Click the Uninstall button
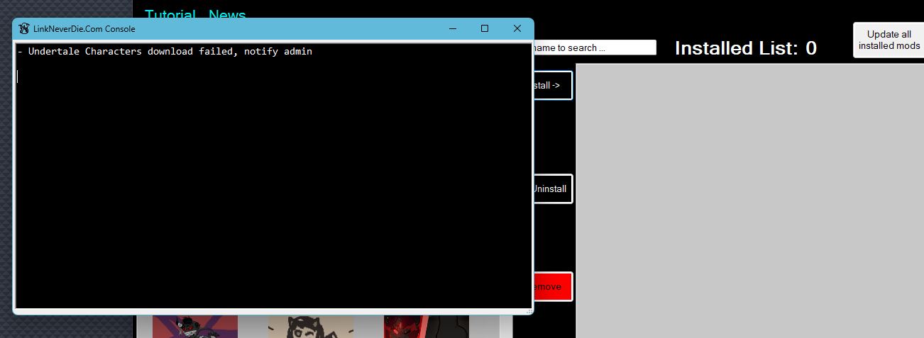Viewport: 924px width, 338px height. (552, 189)
